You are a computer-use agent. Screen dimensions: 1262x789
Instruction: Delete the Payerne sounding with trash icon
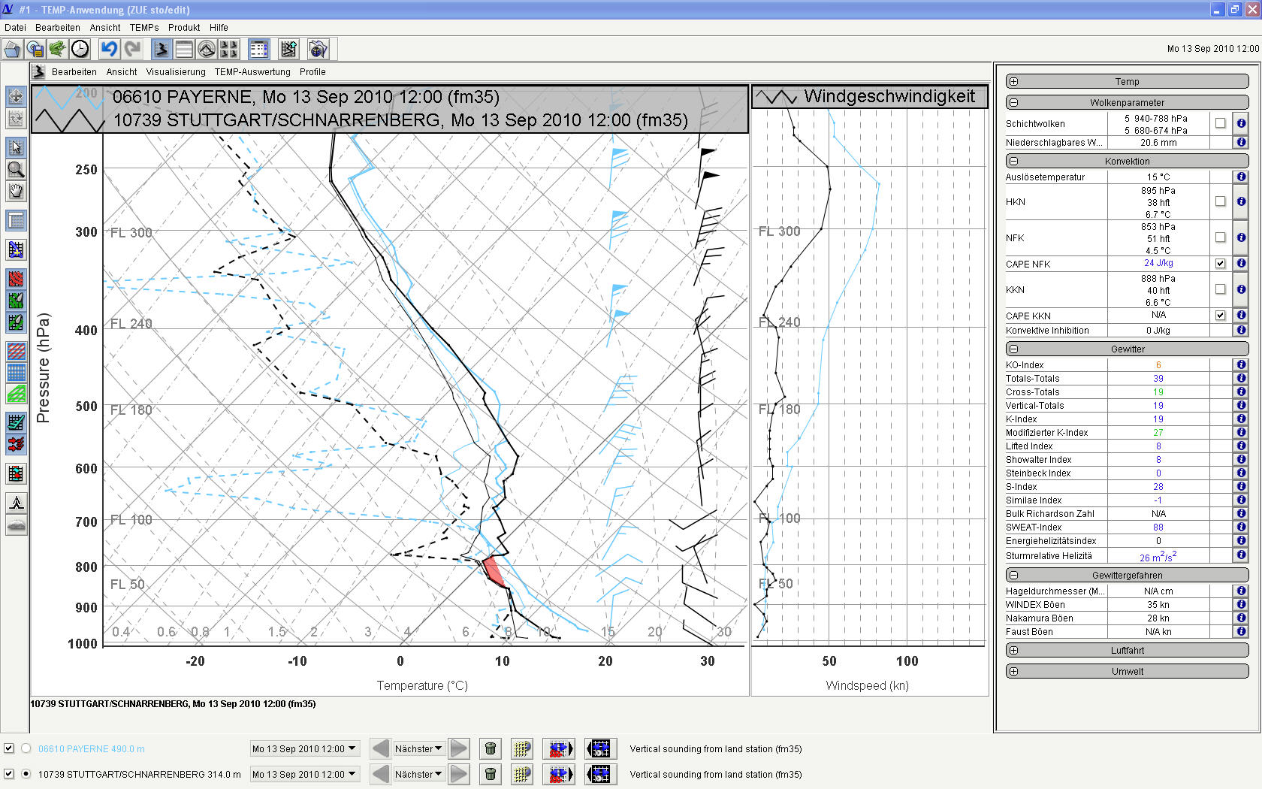[491, 748]
